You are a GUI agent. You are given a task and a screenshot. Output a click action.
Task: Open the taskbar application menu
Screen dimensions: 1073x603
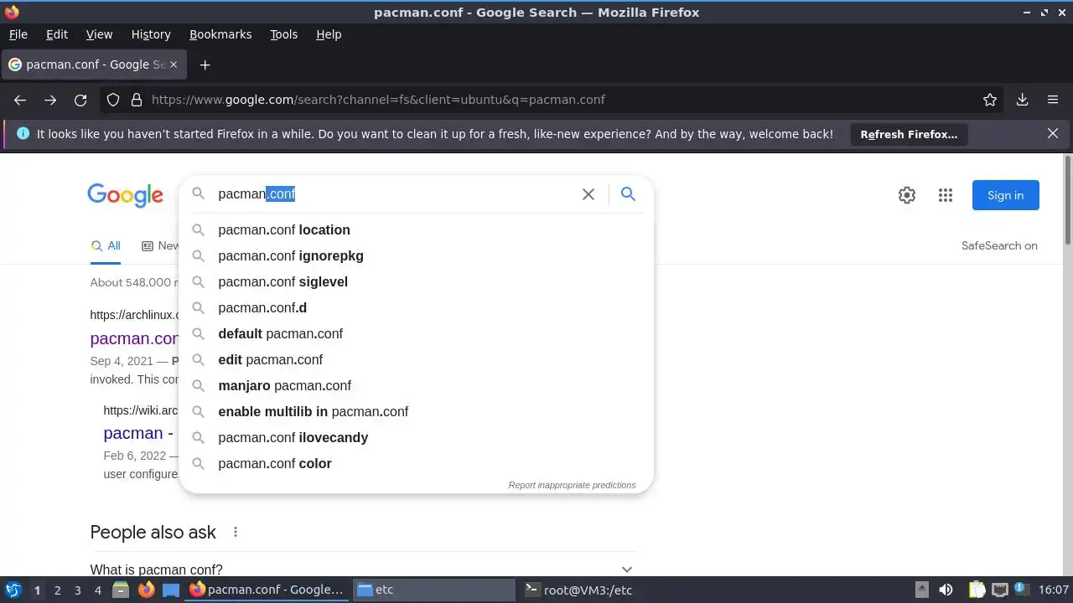coord(13,590)
